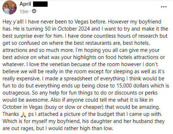Image resolution: width=173 pixels, height=134 pixels.
Task: Click the 15m post timestamp
Action: click(24, 11)
